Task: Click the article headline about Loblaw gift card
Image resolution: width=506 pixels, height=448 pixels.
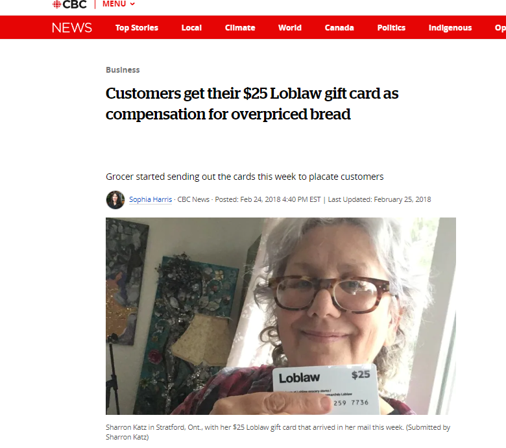Action: point(252,104)
